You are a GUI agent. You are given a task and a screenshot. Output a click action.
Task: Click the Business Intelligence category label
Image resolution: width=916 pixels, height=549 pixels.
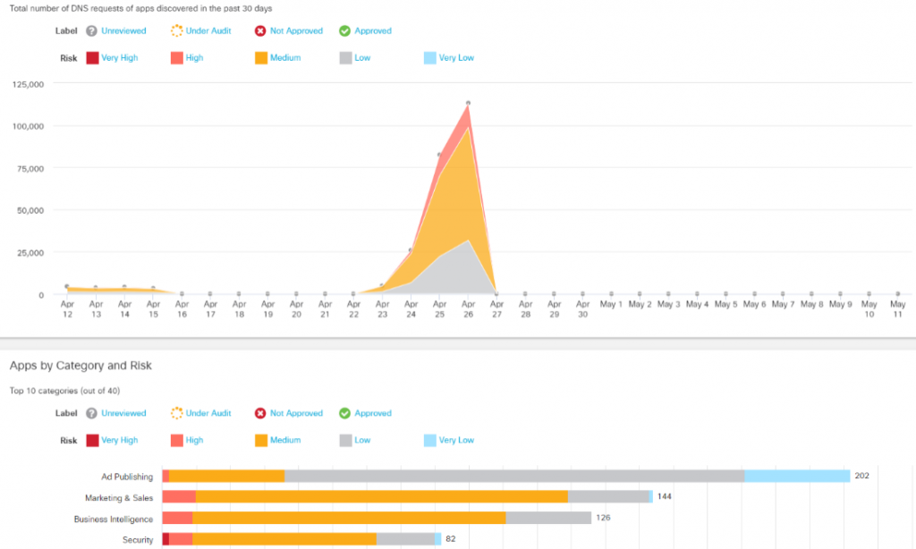[x=113, y=519]
